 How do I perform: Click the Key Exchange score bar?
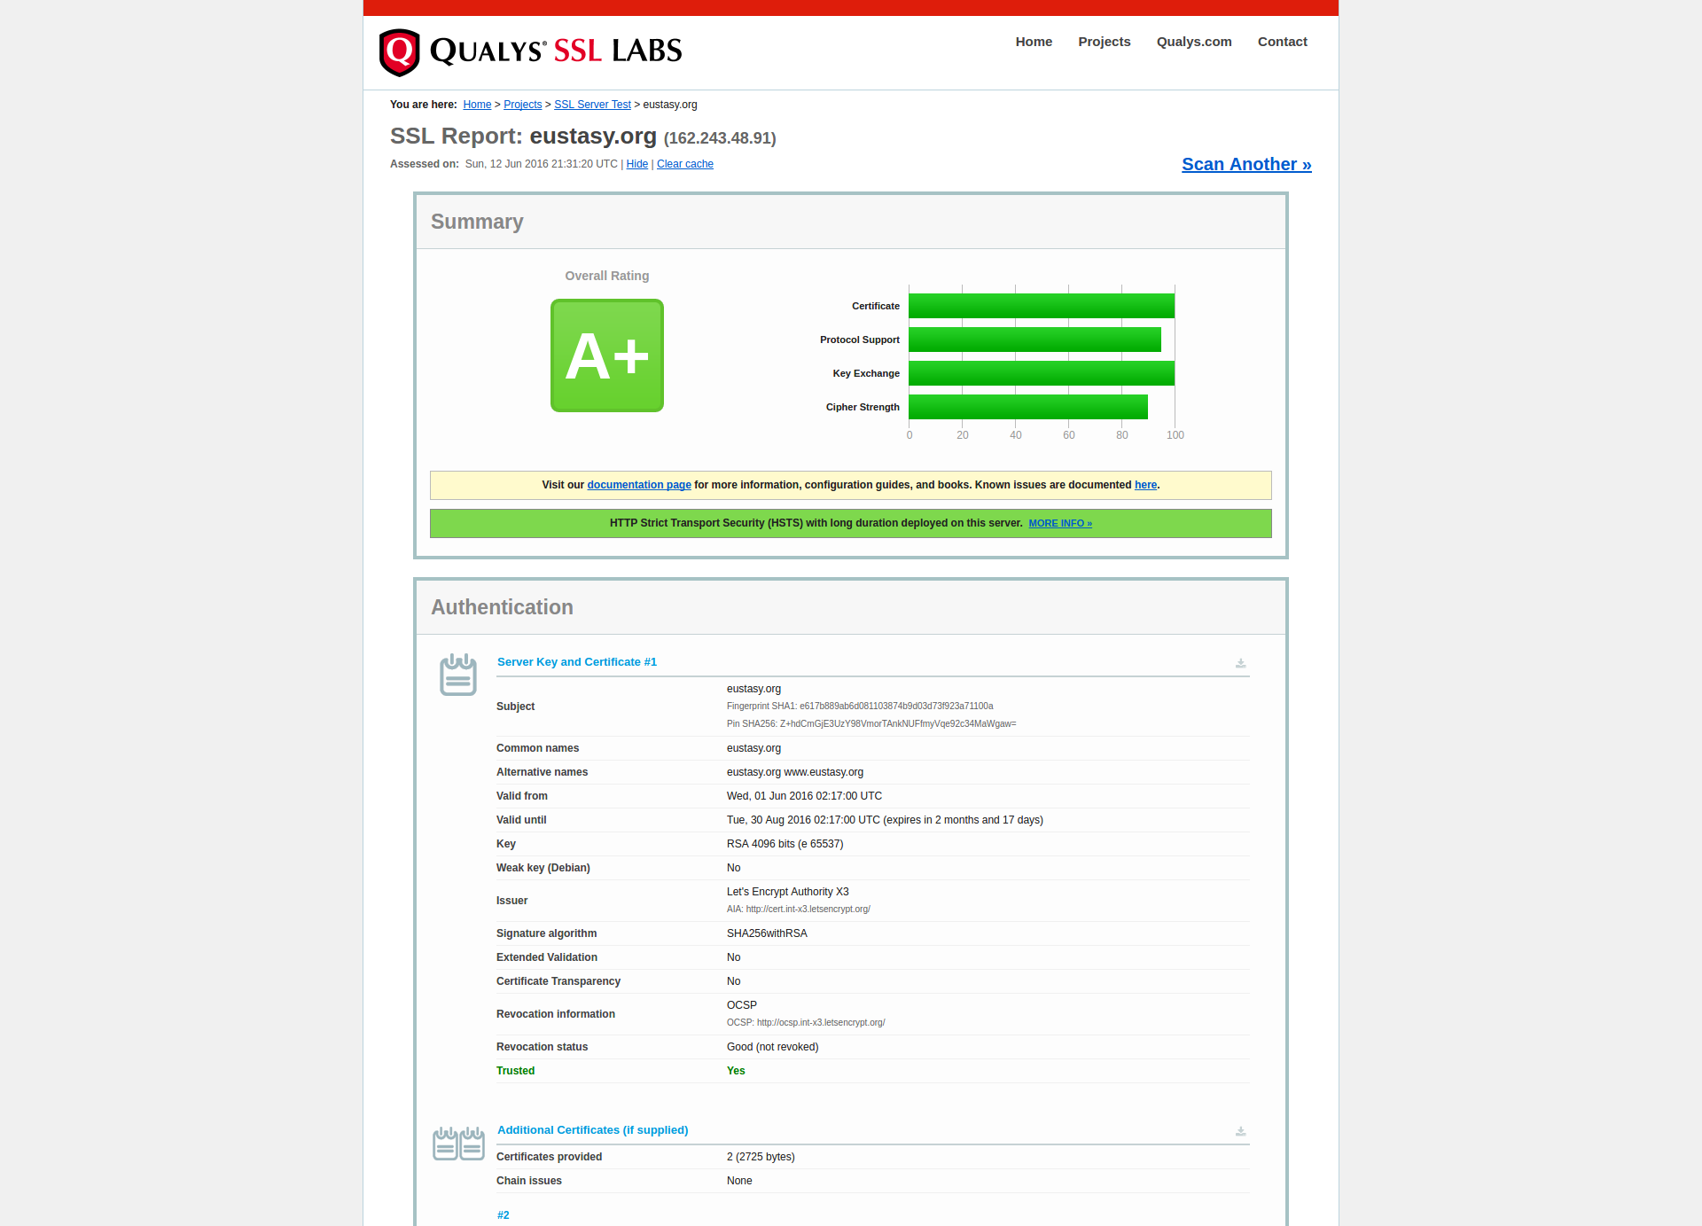(1042, 373)
